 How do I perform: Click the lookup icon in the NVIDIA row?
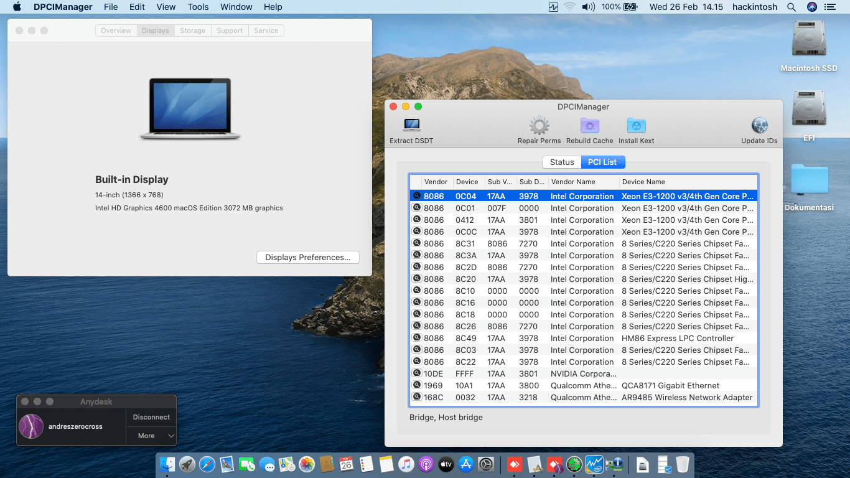417,373
